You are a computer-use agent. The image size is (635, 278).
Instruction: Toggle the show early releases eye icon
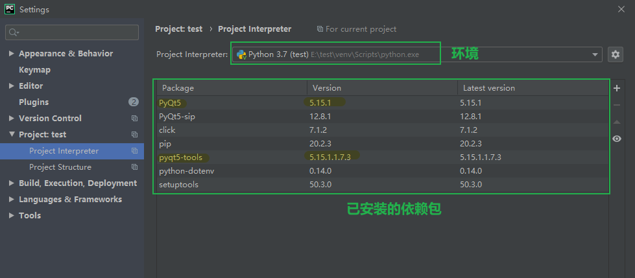617,139
